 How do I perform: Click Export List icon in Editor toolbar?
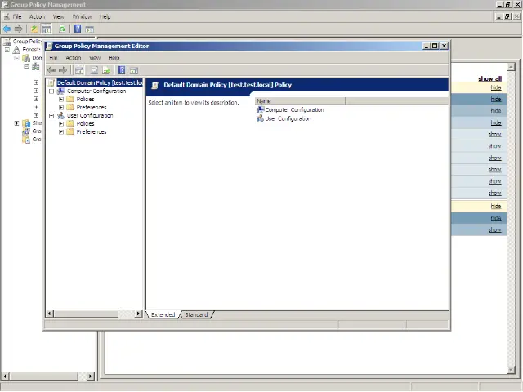[106, 70]
